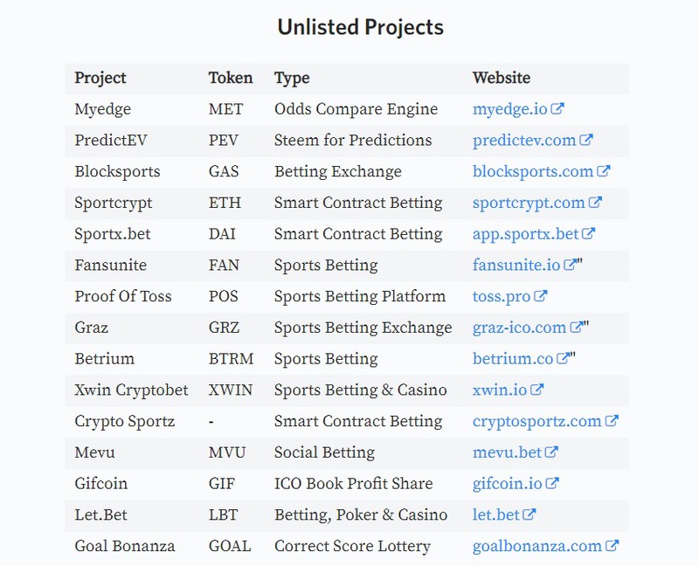Click external link icon next to gifcoin.io
The height and width of the screenshot is (566, 699).
coord(552,483)
